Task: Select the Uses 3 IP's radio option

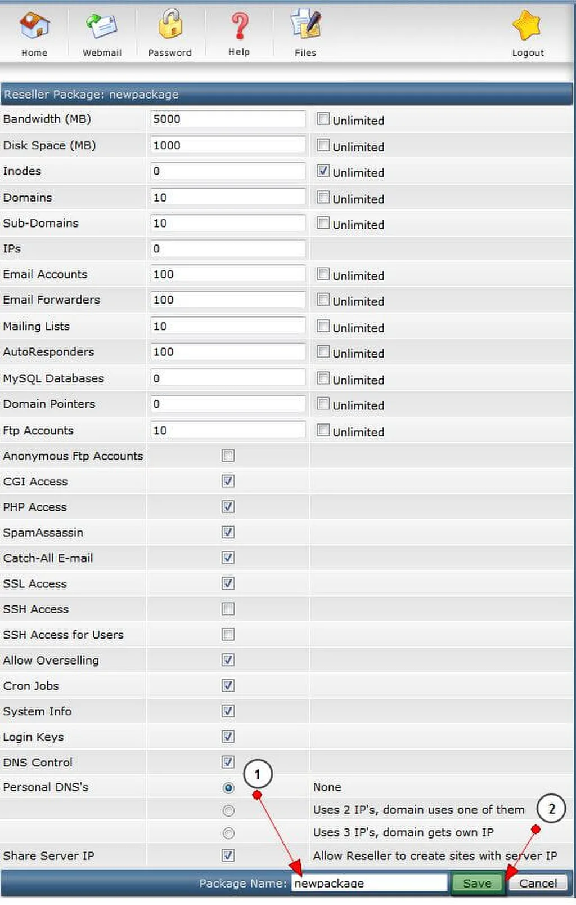Action: 228,832
